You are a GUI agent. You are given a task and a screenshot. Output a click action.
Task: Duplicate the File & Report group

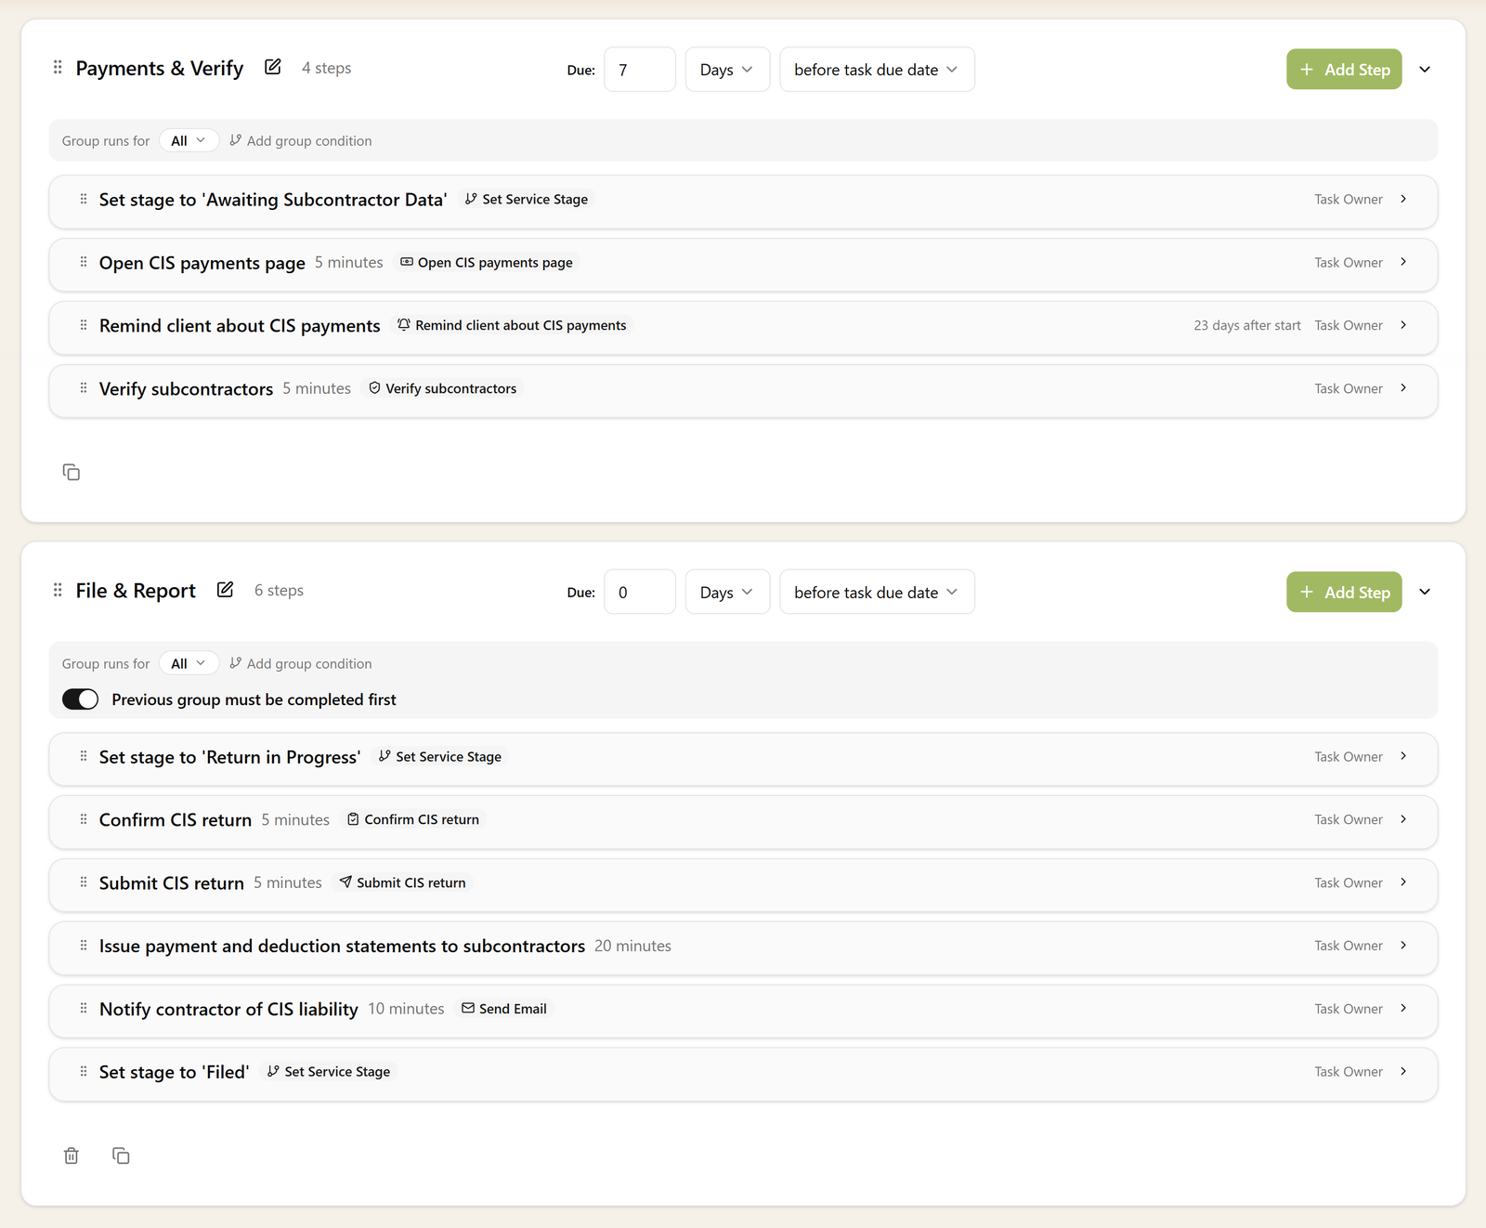(121, 1156)
